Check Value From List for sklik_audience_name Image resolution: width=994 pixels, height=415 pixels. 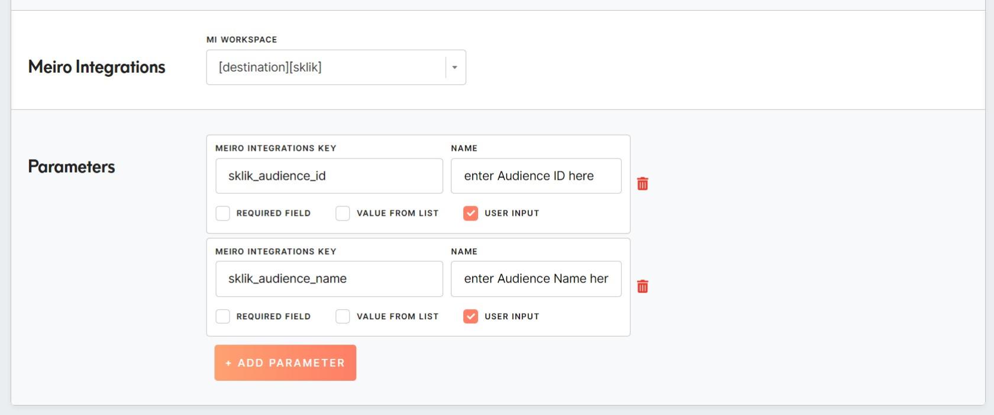click(x=343, y=316)
